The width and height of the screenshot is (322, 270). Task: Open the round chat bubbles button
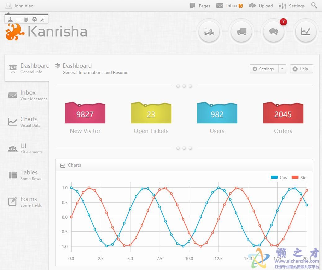click(x=273, y=32)
